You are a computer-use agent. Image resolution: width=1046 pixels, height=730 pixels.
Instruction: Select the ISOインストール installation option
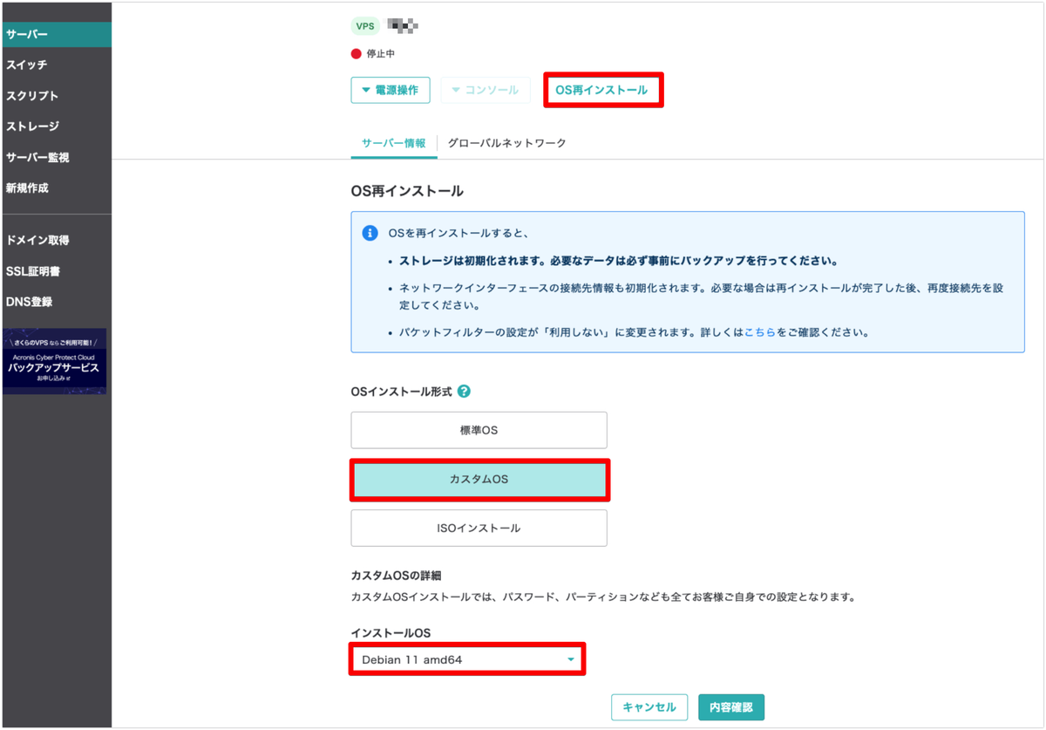479,528
